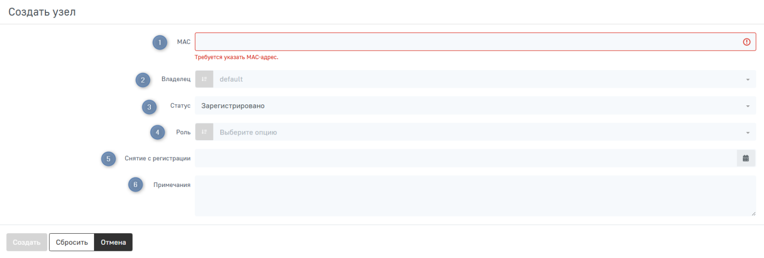
Task: Click the Сбросить button
Action: point(72,242)
